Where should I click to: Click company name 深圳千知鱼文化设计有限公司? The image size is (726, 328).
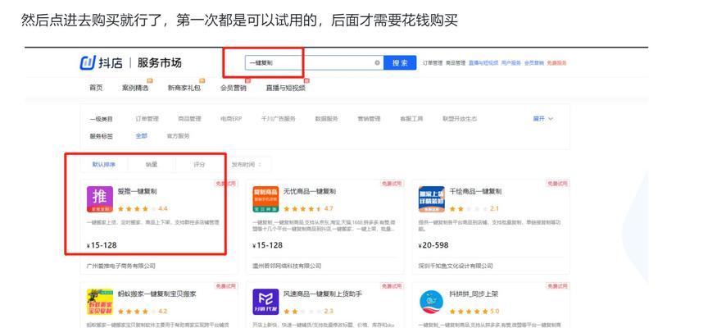pos(456,266)
